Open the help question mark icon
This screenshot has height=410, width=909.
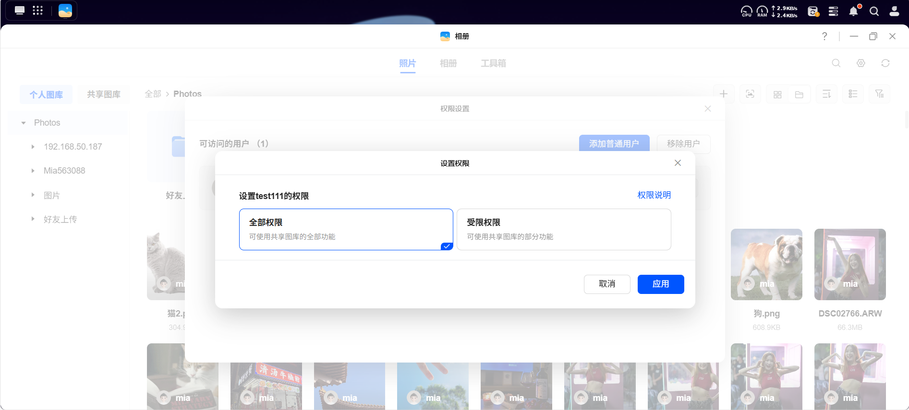[824, 36]
